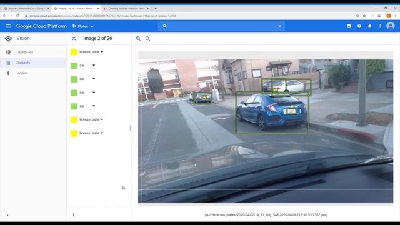Go to the Models sidebar item
This screenshot has width=400, height=225.
[33, 73]
